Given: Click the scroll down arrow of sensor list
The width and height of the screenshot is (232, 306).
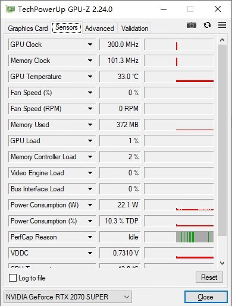Looking at the screenshot, I should coord(222,263).
